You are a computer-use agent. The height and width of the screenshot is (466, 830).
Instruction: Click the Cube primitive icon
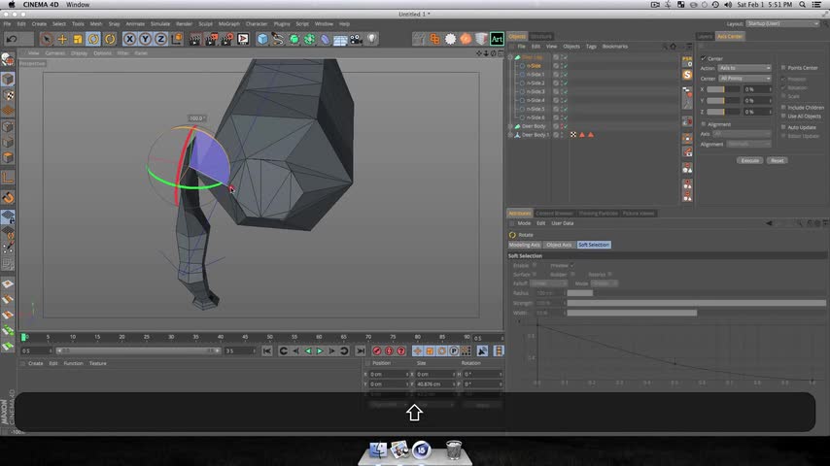(x=262, y=39)
